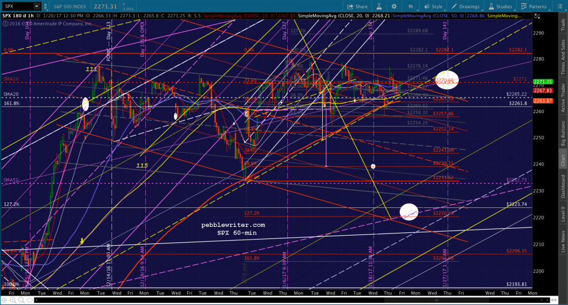Toggle the Active Trader side tab

point(563,98)
